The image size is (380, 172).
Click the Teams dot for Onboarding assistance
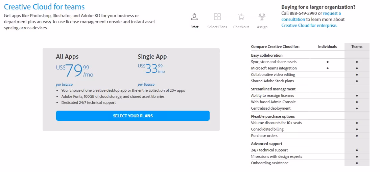[x=357, y=163]
